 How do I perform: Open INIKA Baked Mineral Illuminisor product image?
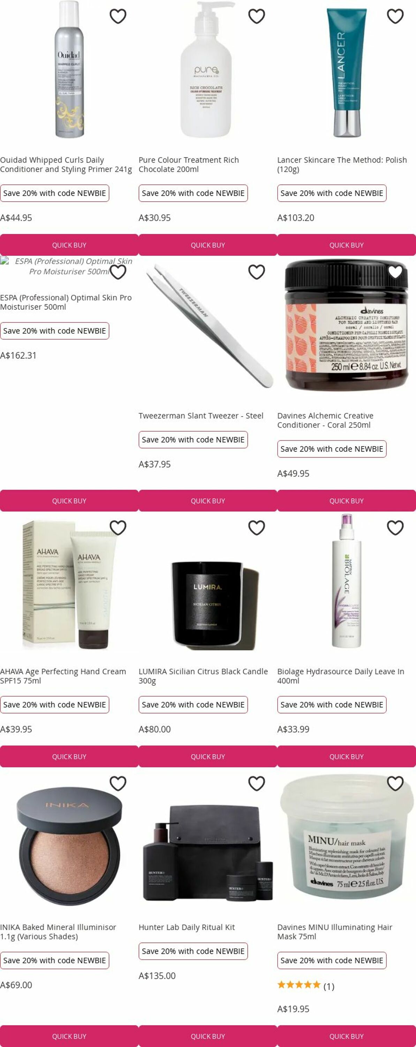tap(69, 844)
